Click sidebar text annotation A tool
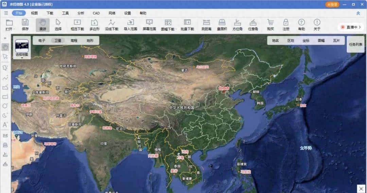 [x=5, y=125]
